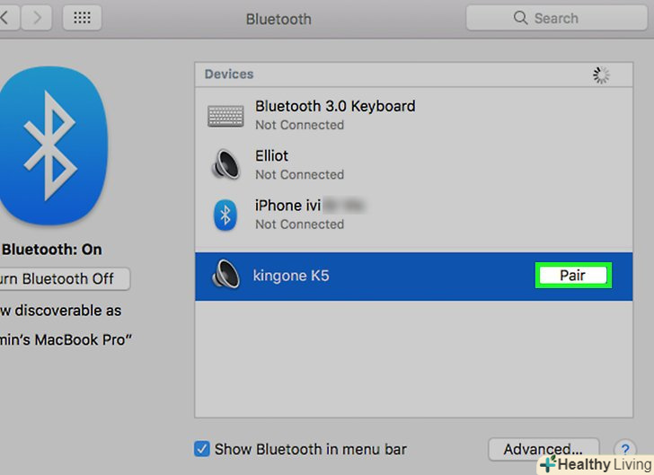Click Not Connected under Bluetooth 3.0 Keyboard
Viewport: 654px width, 475px height.
click(299, 125)
